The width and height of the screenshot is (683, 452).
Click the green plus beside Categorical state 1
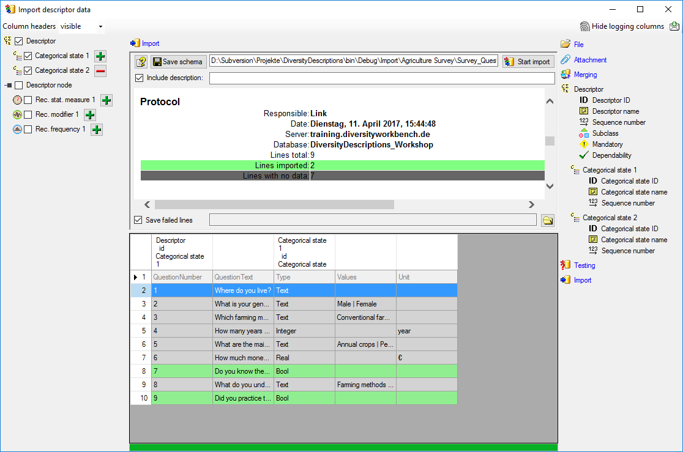tap(100, 56)
